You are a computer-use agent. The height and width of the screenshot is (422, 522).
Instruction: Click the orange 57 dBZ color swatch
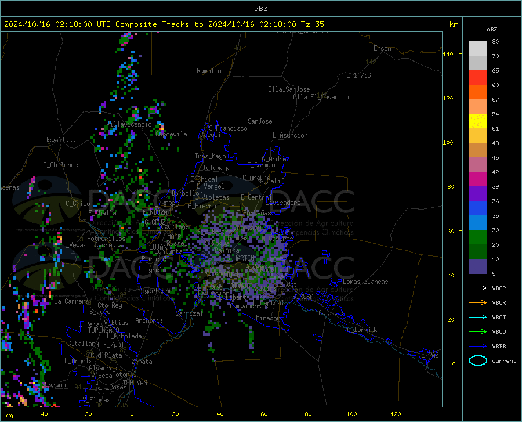point(478,92)
